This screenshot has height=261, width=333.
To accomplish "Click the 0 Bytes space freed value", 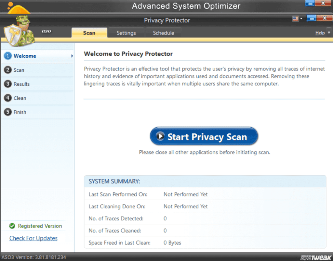I will point(172,243).
